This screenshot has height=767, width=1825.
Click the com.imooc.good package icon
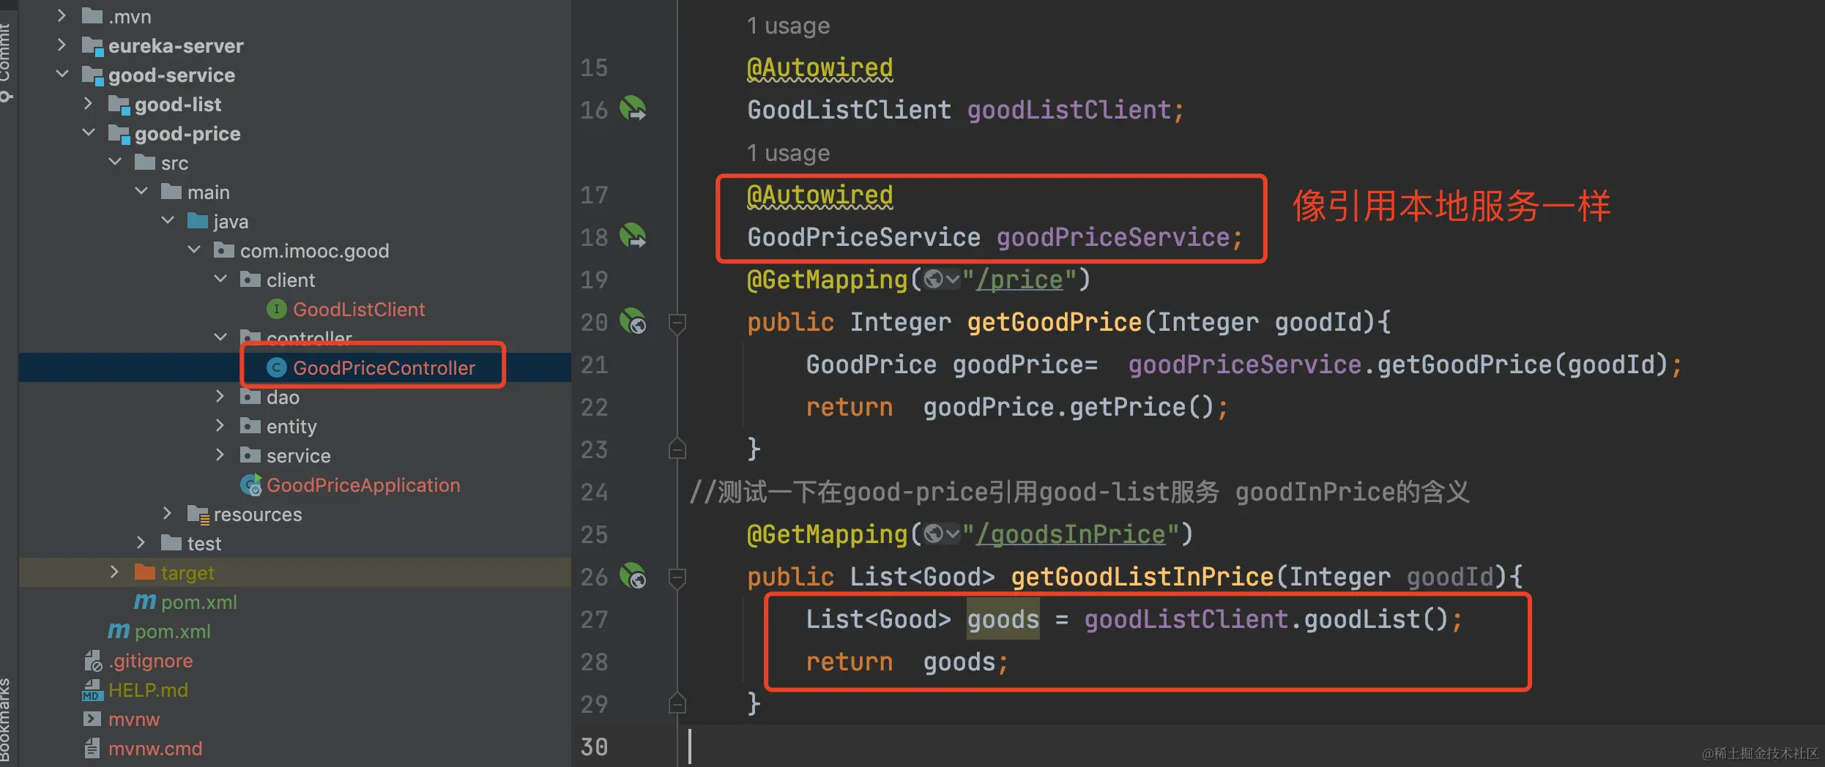[x=224, y=250]
